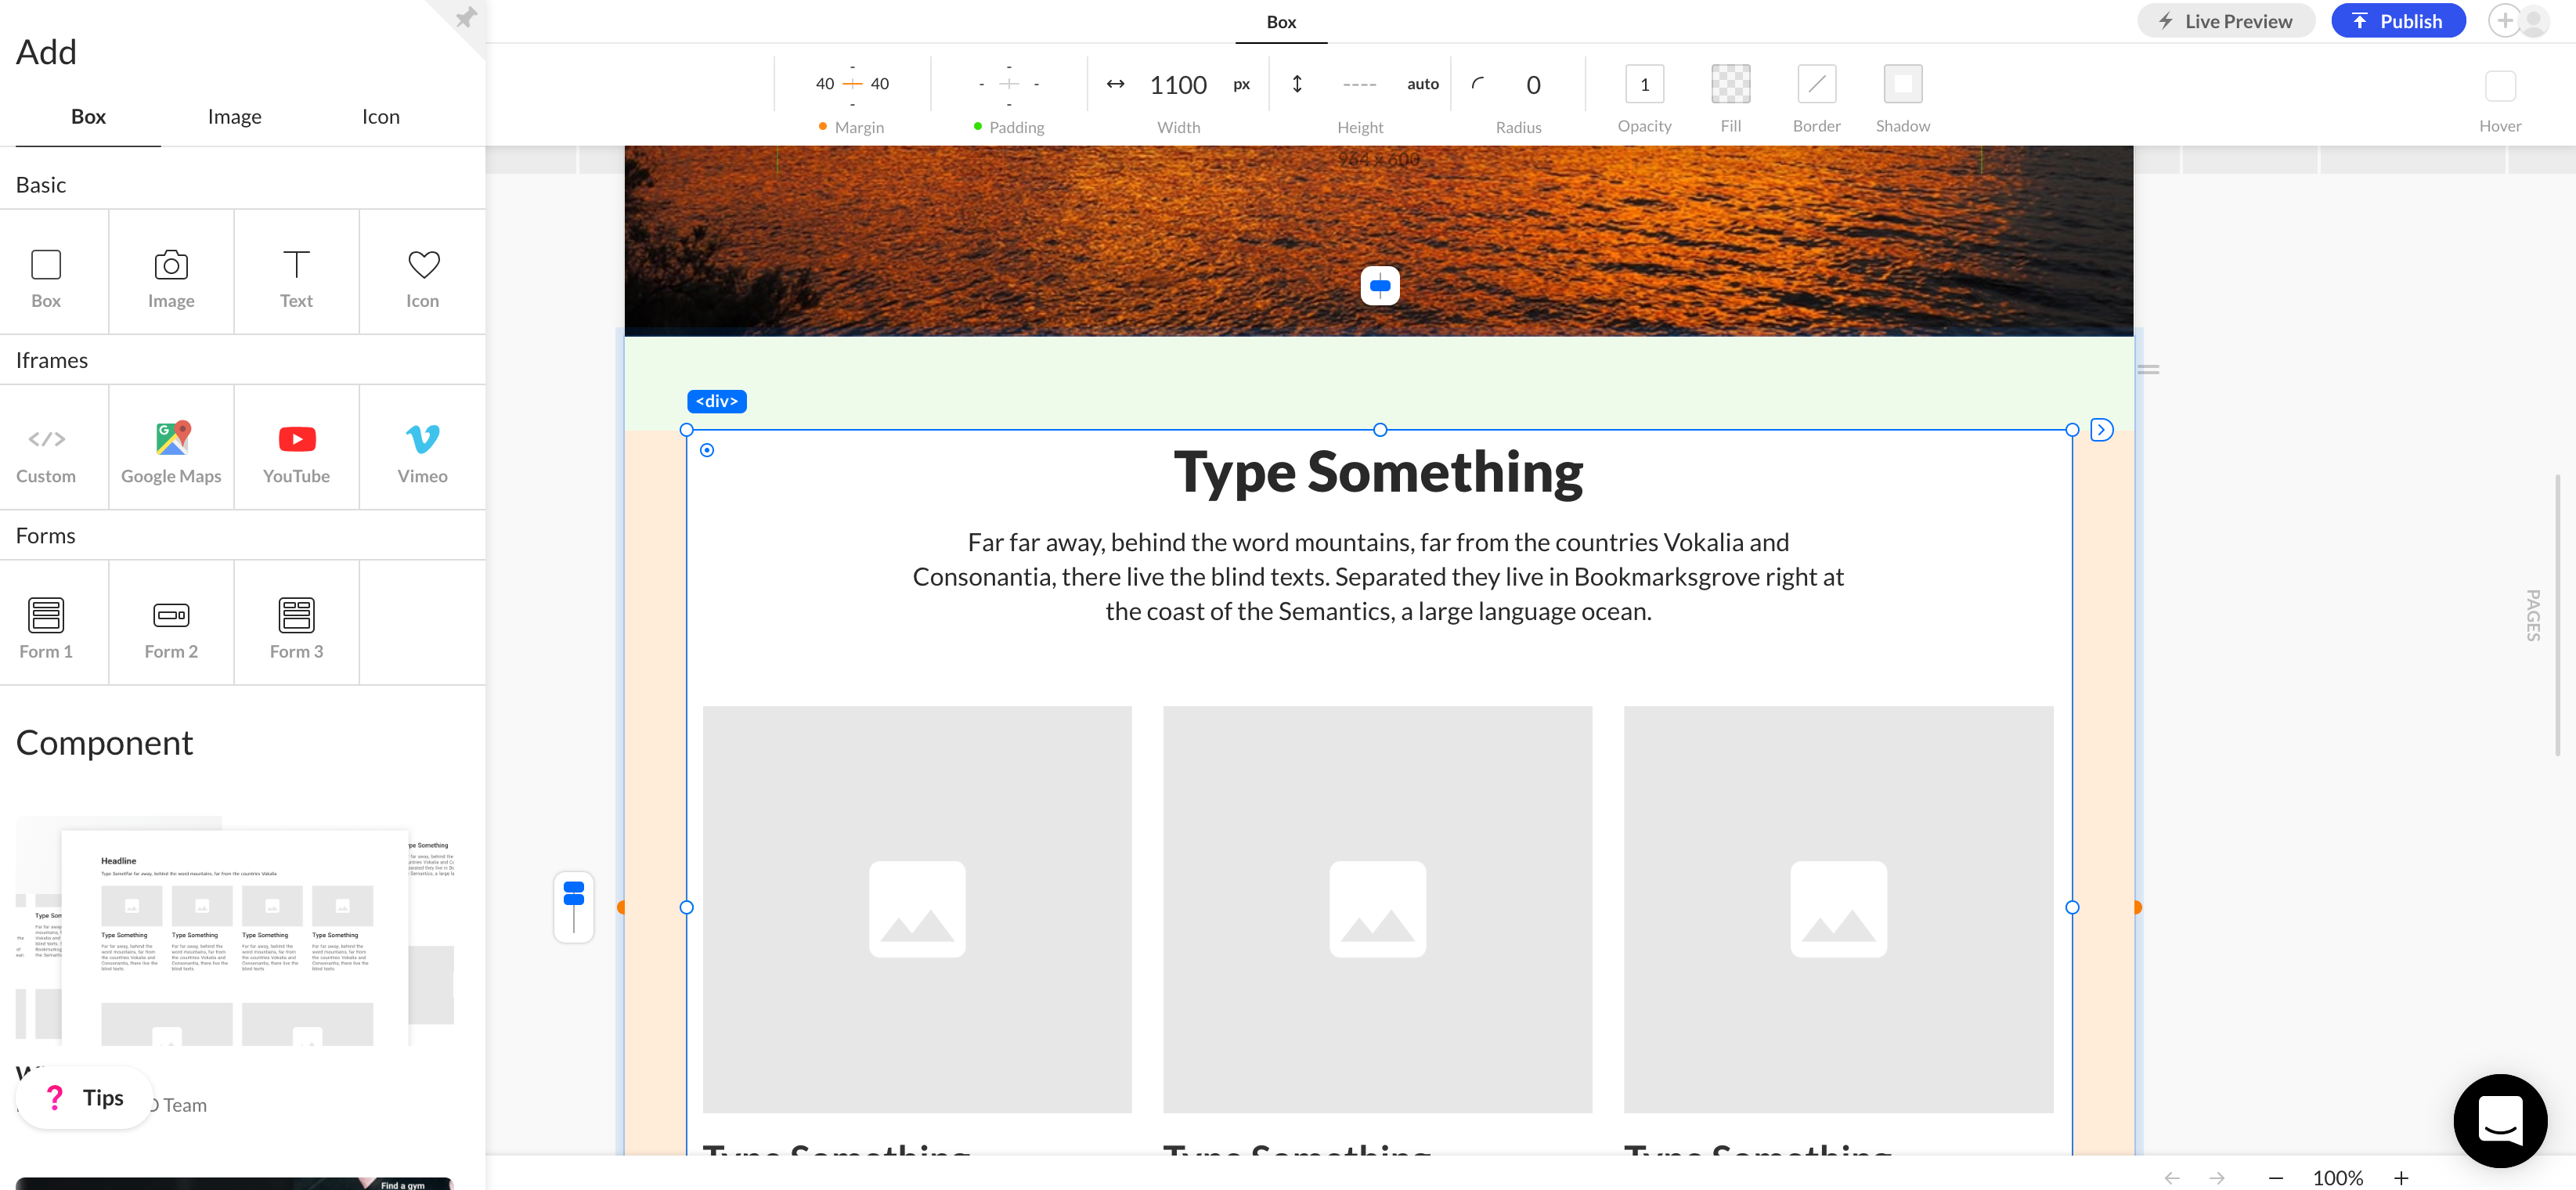Edit the Margin spacing control

click(852, 84)
